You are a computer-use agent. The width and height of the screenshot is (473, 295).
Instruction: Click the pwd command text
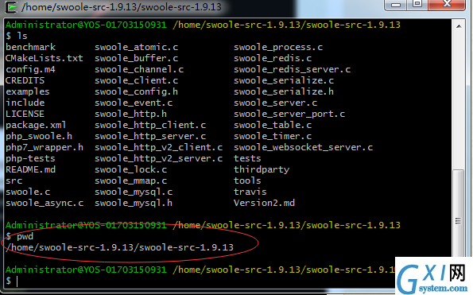tap(25, 236)
